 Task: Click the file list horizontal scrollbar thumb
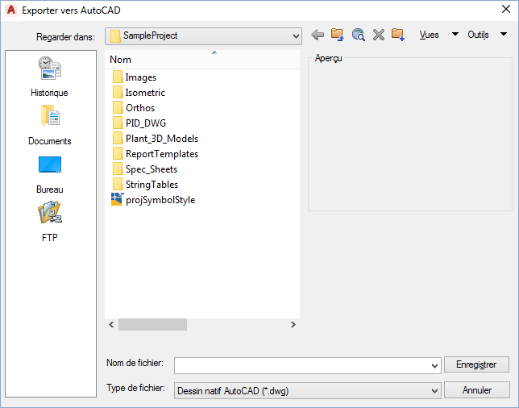[152, 324]
